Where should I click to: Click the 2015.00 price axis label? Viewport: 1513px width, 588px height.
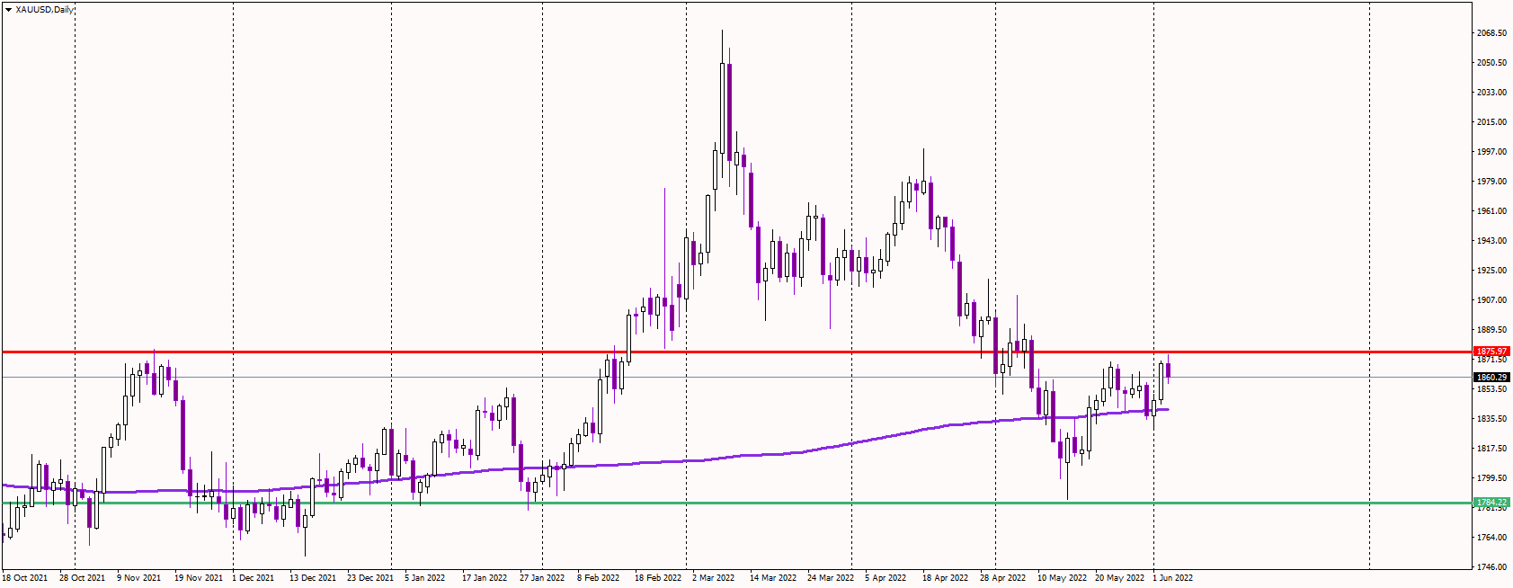coord(1491,122)
